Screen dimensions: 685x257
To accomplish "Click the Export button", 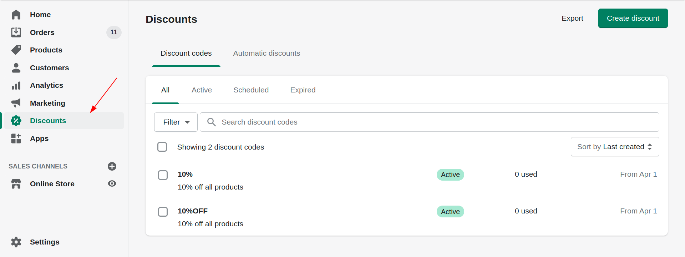I will coord(572,18).
